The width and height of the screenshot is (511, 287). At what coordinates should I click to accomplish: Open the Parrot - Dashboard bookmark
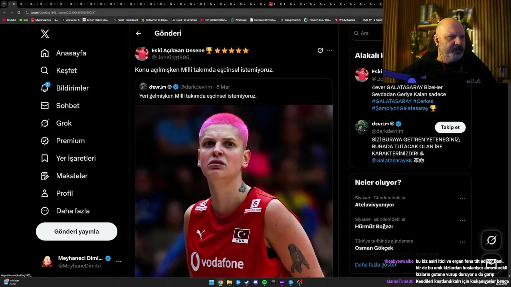tap(125, 20)
